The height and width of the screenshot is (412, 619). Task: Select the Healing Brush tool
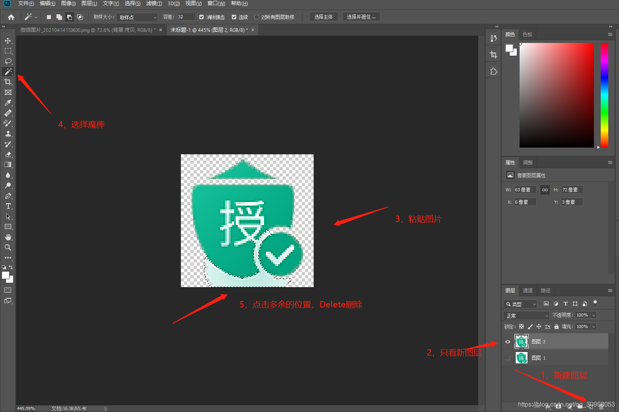[x=8, y=113]
